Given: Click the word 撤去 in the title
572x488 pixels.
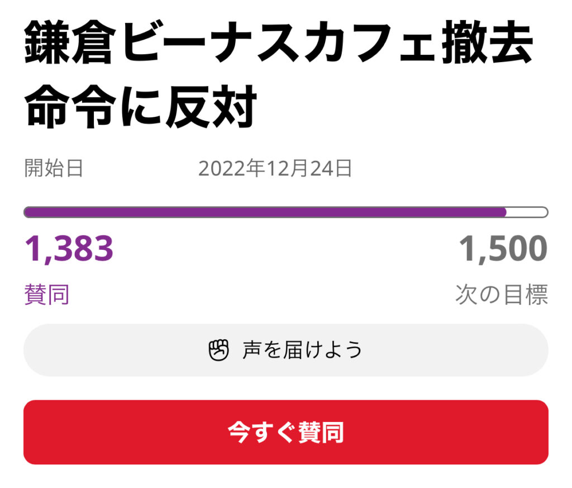Looking at the screenshot, I should (x=487, y=42).
